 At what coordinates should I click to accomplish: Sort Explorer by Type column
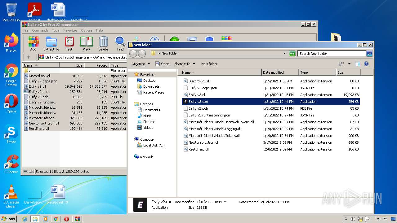[318, 72]
